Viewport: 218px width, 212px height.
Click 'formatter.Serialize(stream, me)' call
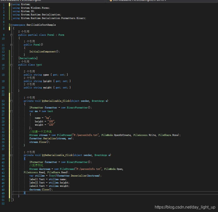pyautogui.click(x=51, y=139)
